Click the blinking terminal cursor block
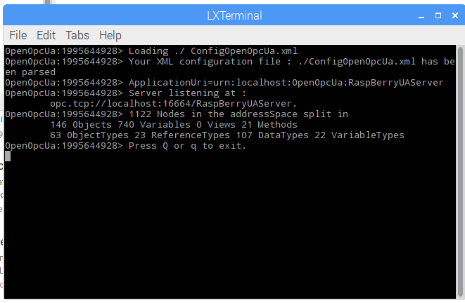 pyautogui.click(x=8, y=156)
